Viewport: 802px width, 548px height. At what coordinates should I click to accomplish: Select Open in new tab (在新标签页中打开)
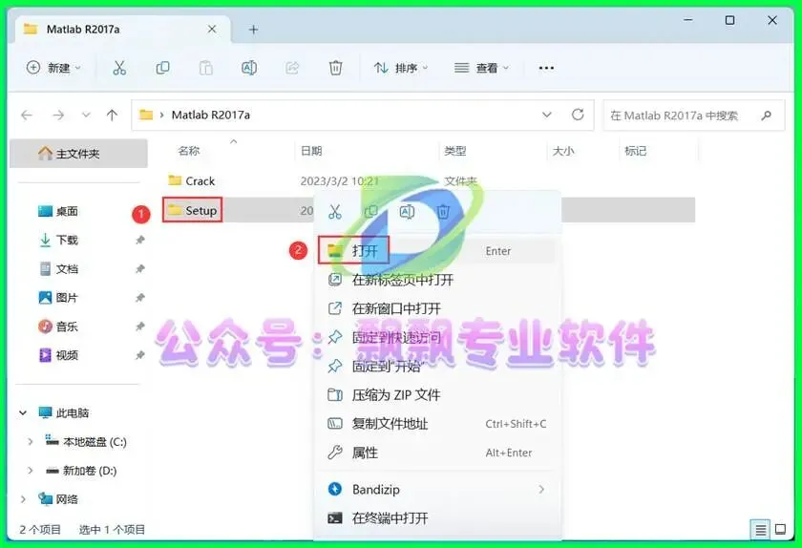pos(437,280)
